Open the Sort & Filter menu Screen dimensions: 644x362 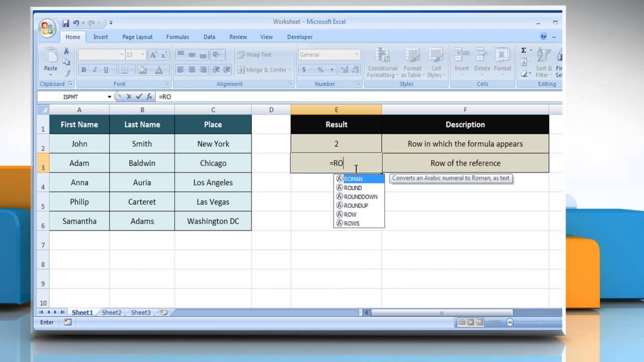543,63
